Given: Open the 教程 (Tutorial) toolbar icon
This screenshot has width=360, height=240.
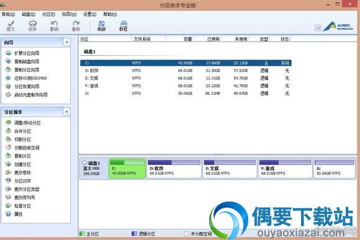Looking at the screenshot, I should [x=124, y=25].
